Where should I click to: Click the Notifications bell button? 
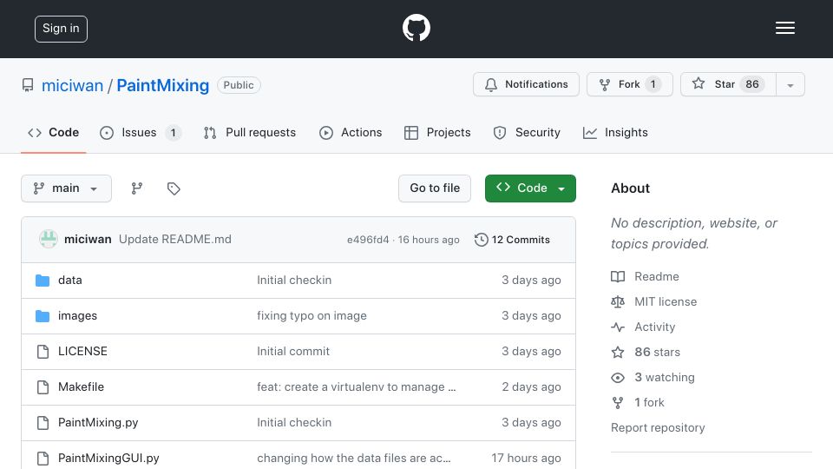click(x=526, y=84)
